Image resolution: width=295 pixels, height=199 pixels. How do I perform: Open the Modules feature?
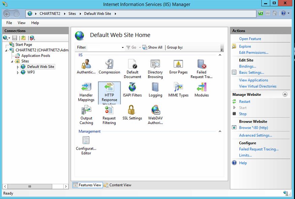(x=201, y=90)
